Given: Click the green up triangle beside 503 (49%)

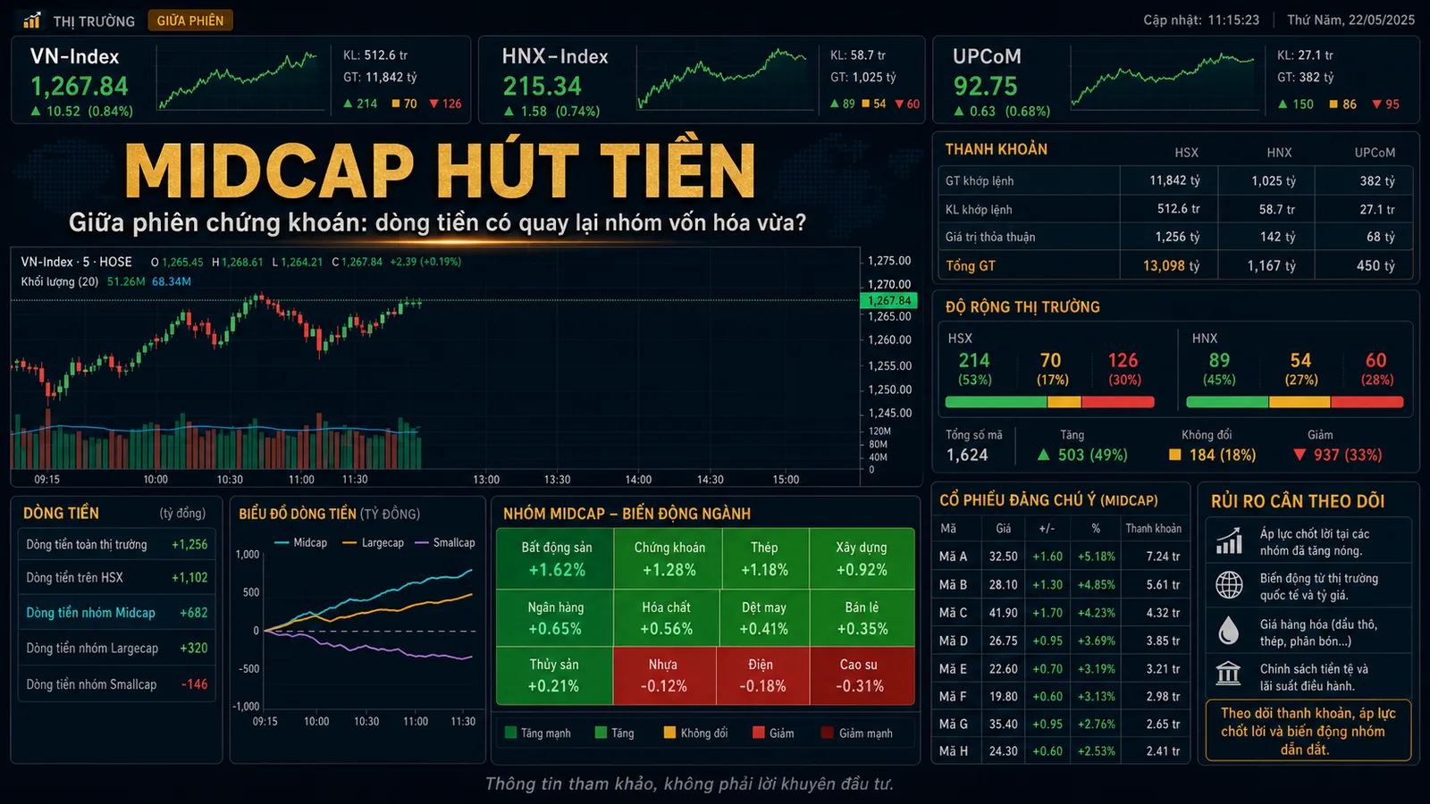Looking at the screenshot, I should click(x=1043, y=455).
